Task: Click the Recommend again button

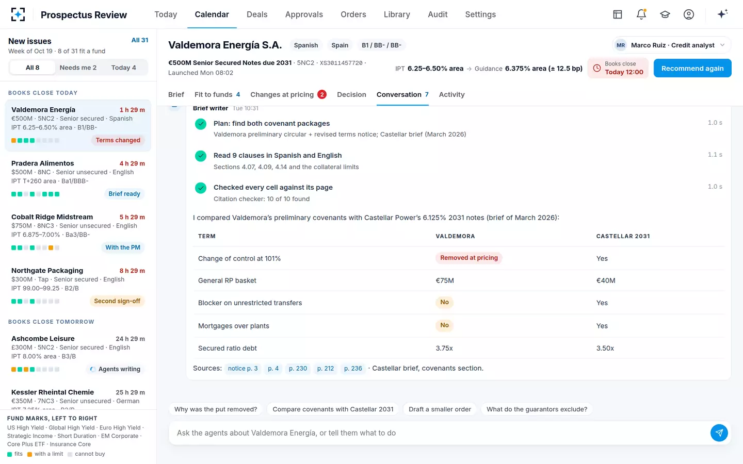Action: 692,68
